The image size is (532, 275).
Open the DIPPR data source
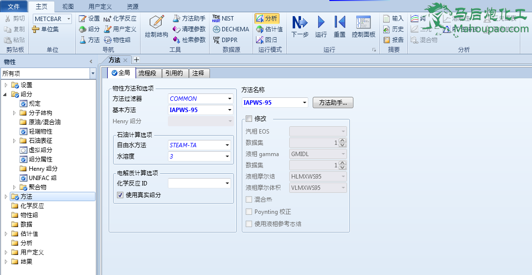point(225,40)
